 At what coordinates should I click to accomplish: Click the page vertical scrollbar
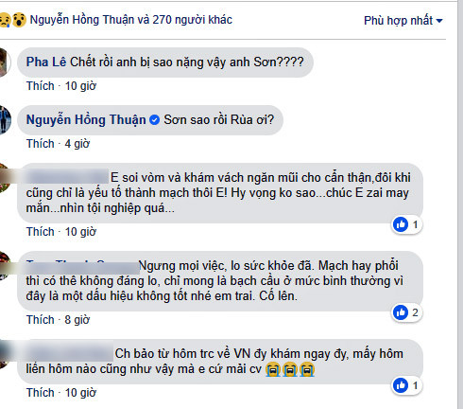[460, 204]
